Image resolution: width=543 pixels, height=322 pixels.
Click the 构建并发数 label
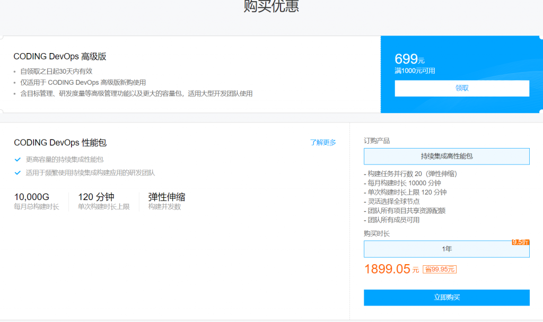coord(164,207)
